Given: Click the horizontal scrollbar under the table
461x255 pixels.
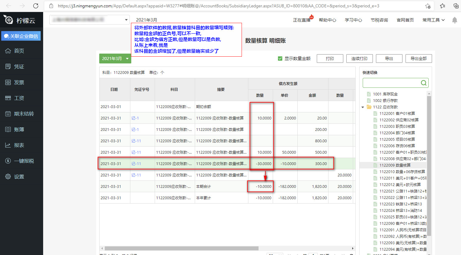Looking at the screenshot, I should (181, 248).
